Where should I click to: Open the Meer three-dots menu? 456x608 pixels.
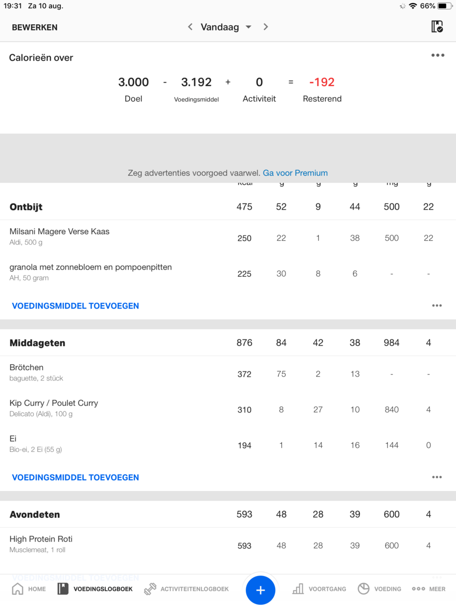[419, 589]
